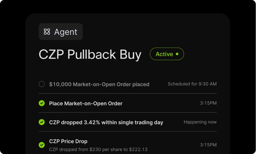This screenshot has width=256, height=154.
Task: Click the $230 to $222.13 price description
Action: click(x=98, y=149)
